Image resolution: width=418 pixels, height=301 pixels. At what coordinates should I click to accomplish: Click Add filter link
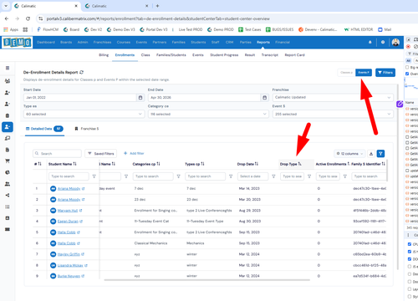(134, 153)
